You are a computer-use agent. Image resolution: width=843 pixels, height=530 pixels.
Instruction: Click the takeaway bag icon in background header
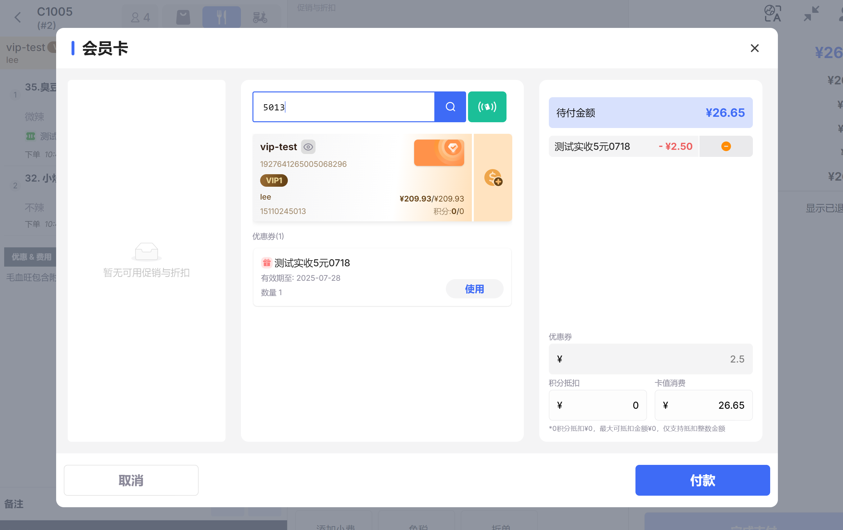coord(183,17)
